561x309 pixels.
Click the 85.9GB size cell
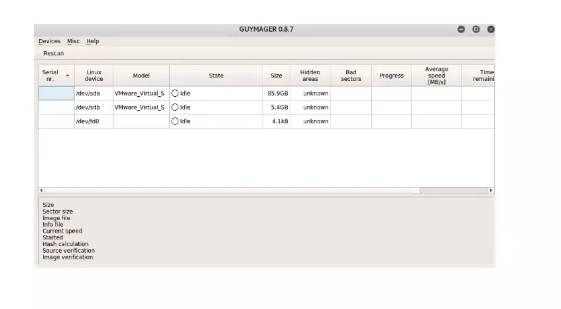[x=277, y=93]
